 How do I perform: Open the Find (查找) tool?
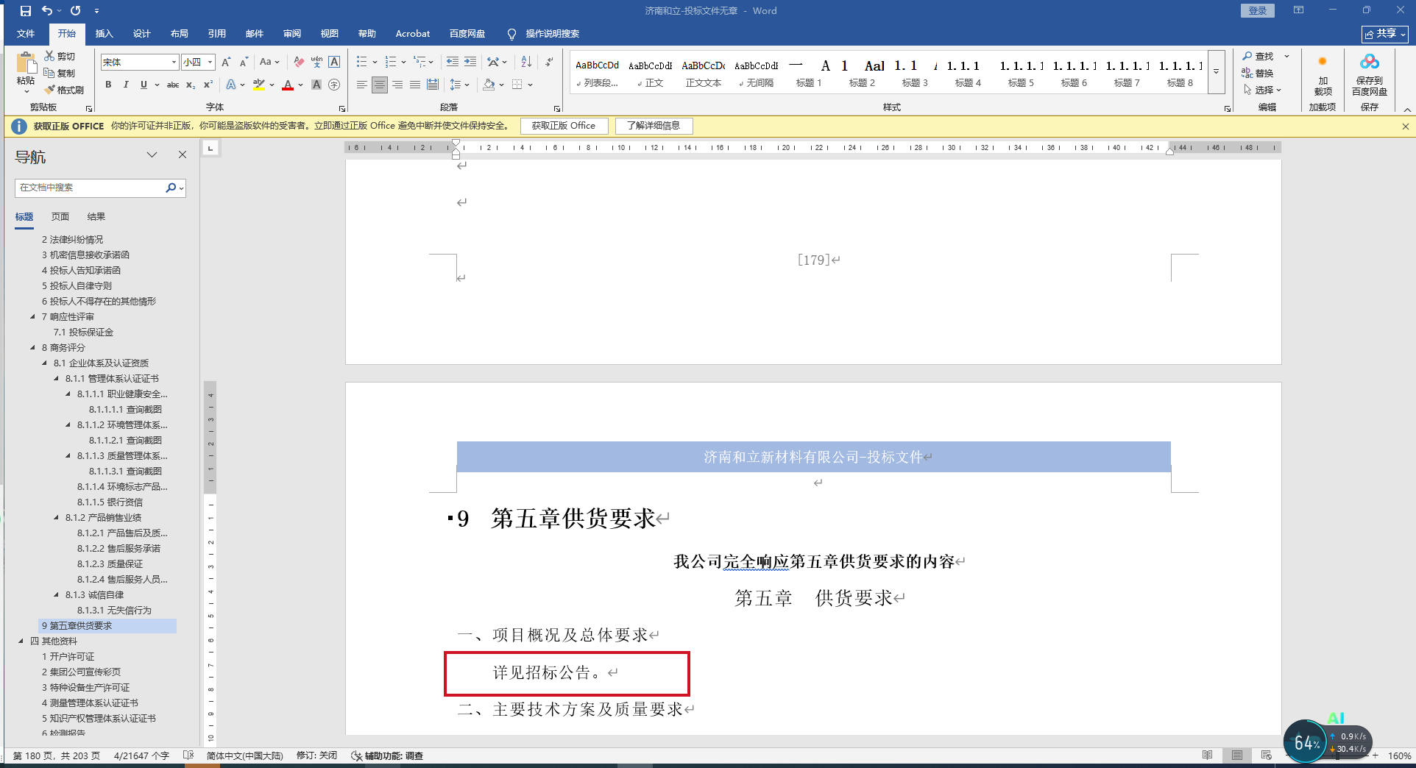(1258, 56)
